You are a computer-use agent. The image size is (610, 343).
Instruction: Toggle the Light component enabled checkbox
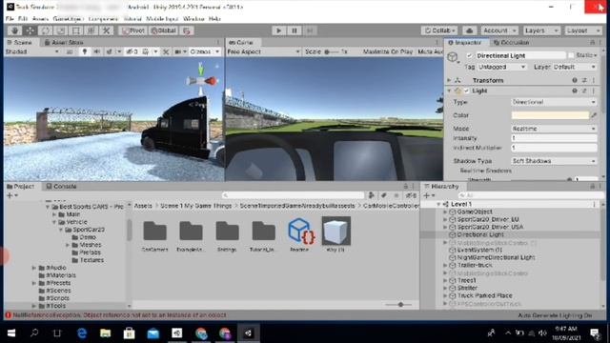coord(466,91)
